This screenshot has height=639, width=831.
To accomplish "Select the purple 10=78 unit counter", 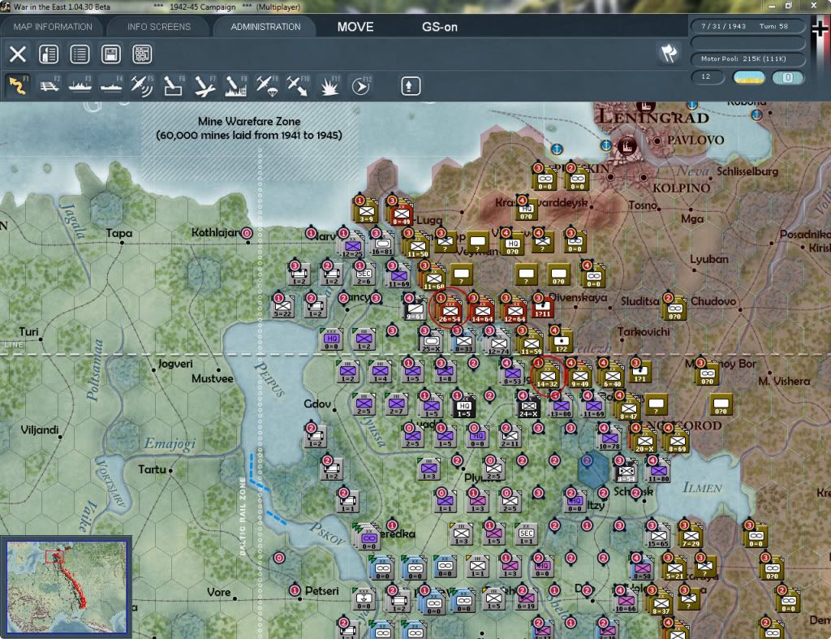I will point(609,438).
